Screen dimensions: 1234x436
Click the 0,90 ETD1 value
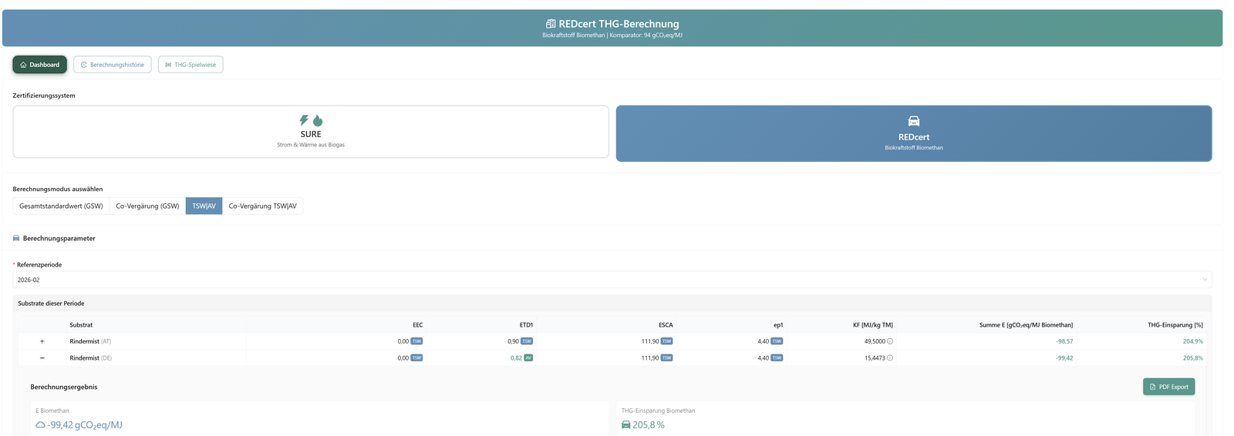pyautogui.click(x=513, y=341)
